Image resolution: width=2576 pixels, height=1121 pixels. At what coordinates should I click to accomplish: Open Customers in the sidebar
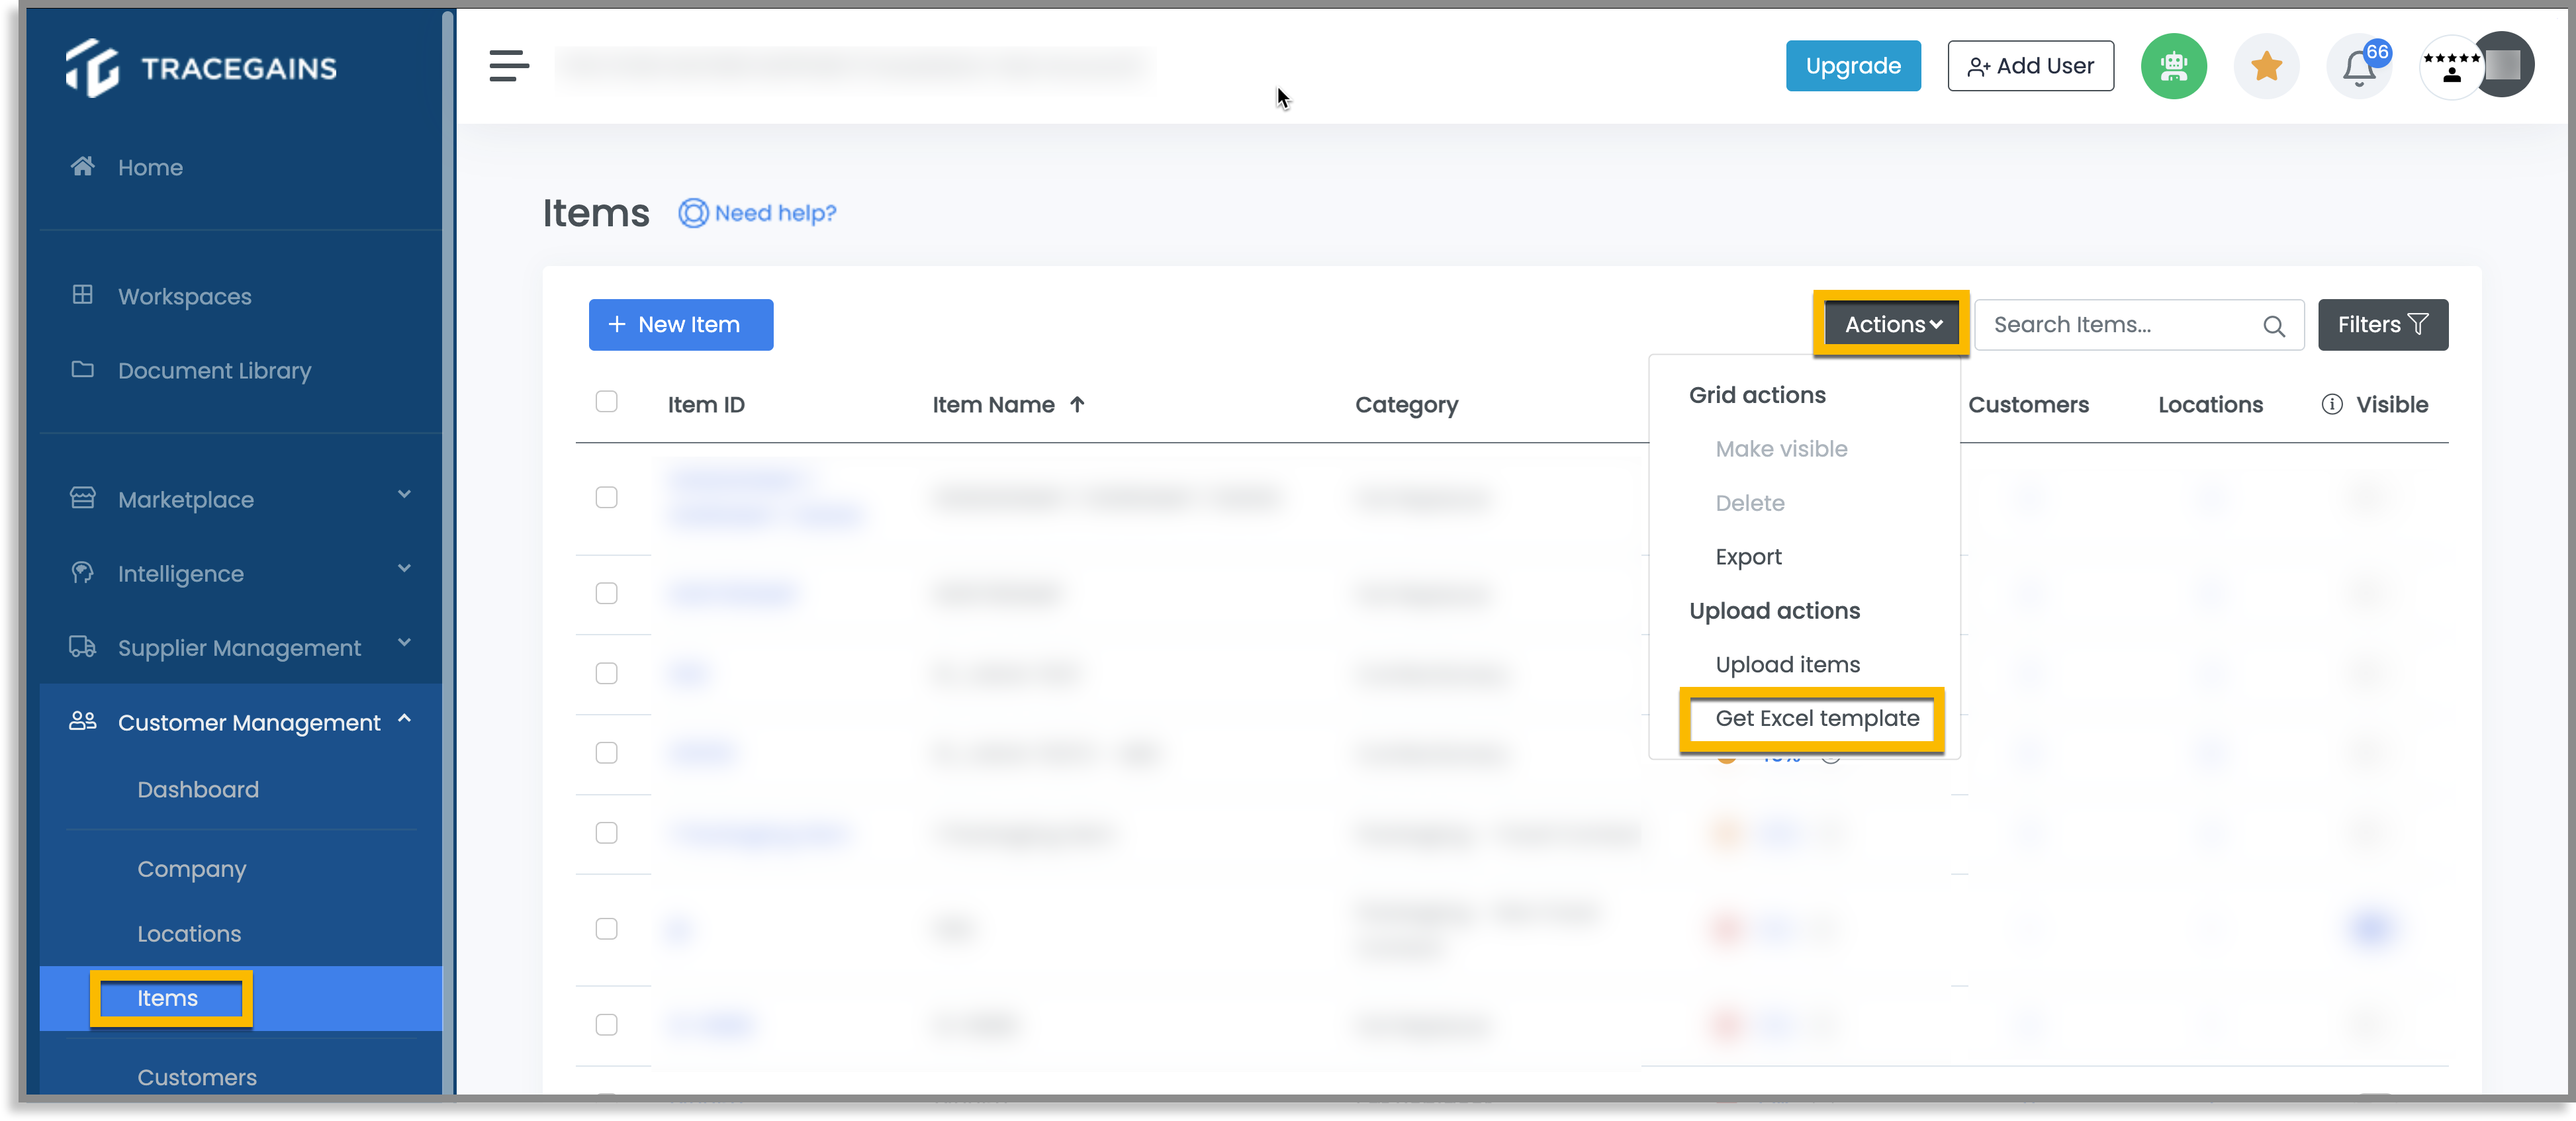coord(197,1077)
